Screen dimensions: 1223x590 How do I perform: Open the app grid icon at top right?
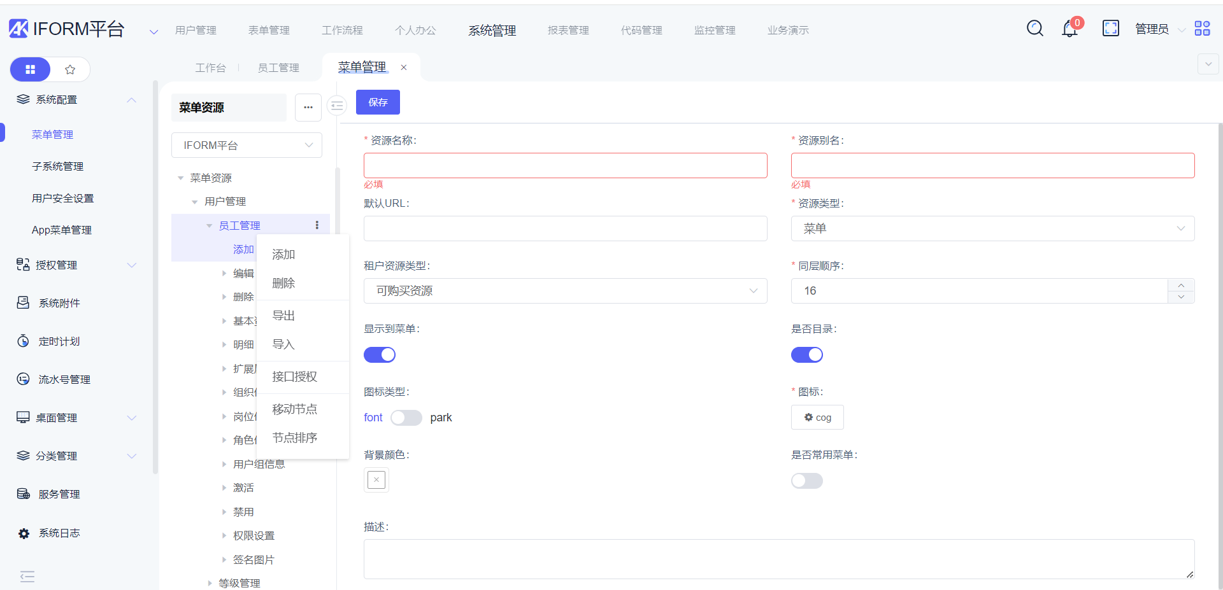tap(1202, 29)
